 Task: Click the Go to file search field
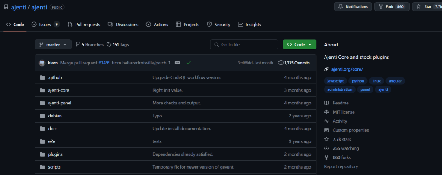(x=244, y=45)
